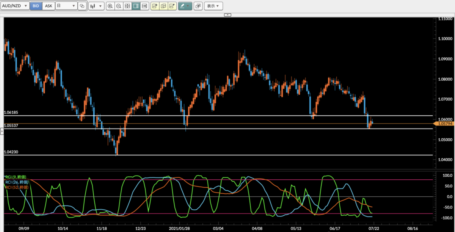The image size is (455, 232).
Task: Click the 12/23 date axis label
Action: [x=140, y=229]
